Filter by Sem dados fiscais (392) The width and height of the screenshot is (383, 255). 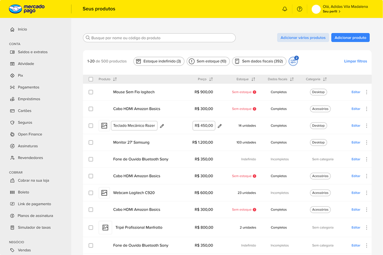pos(259,61)
